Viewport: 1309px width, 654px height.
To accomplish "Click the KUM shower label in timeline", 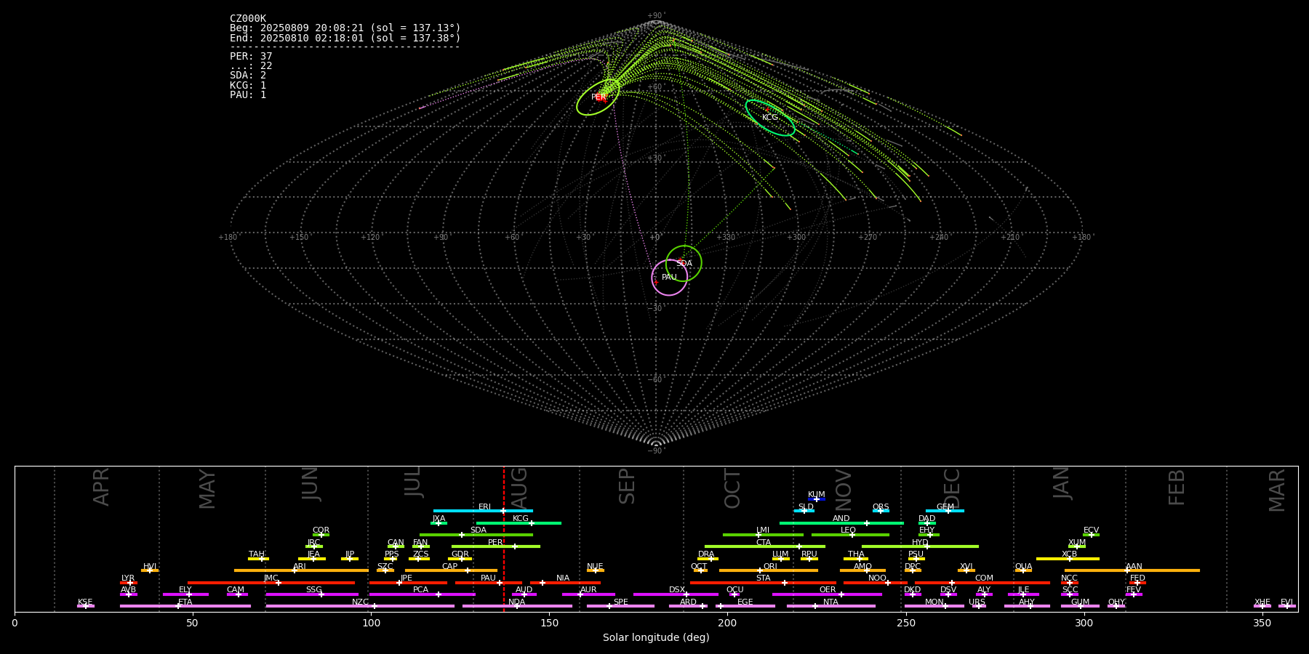I will (817, 495).
